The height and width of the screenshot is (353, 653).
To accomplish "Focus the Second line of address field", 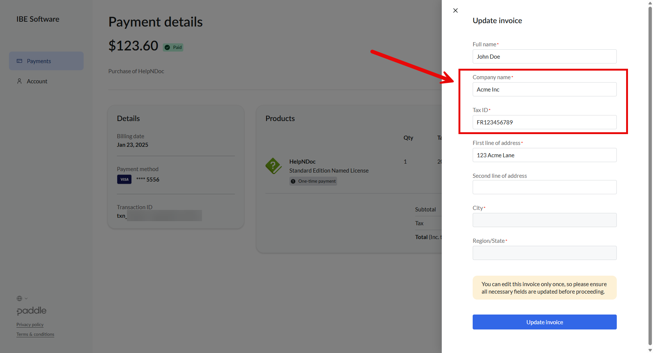I will (x=544, y=187).
